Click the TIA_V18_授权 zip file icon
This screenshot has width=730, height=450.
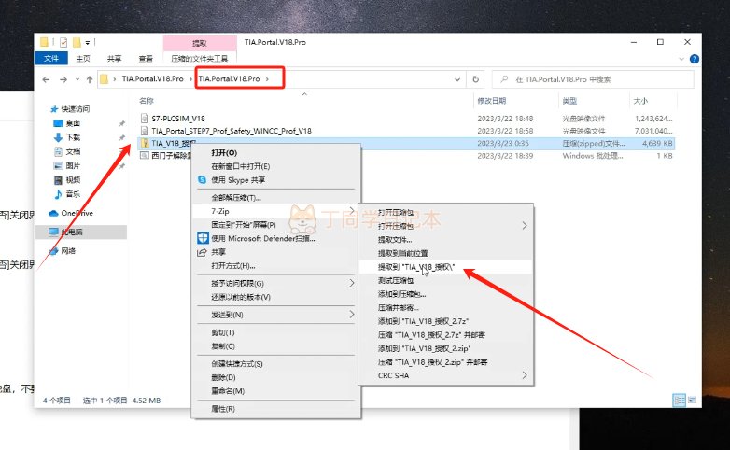(x=145, y=143)
